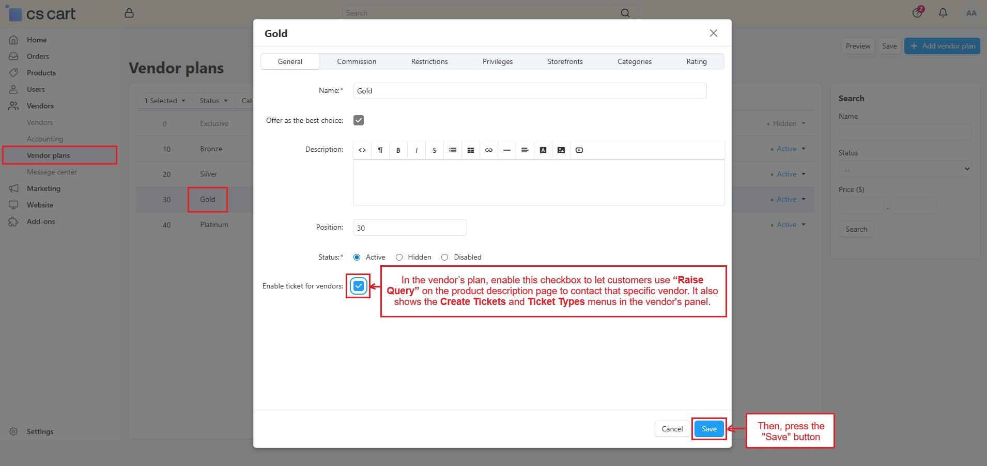Screen dimensions: 987x466
Task: Open the 1 Selected dropdown
Action: (164, 101)
